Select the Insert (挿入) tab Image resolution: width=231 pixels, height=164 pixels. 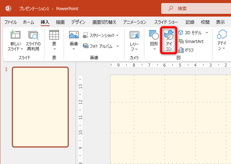coord(45,22)
